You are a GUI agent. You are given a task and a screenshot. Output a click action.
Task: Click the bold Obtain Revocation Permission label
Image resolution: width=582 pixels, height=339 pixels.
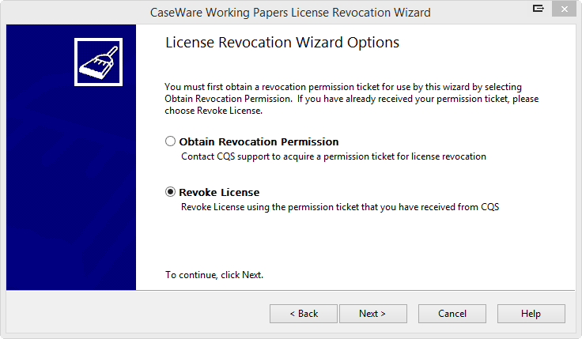[259, 142]
